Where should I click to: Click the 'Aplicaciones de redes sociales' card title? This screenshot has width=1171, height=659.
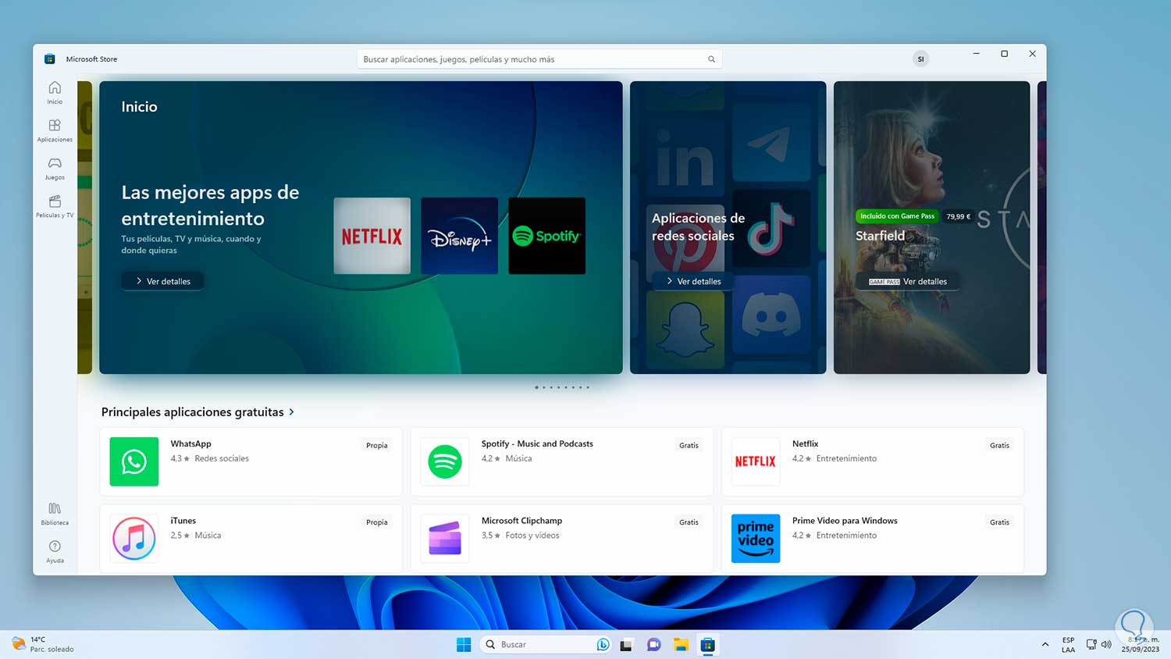click(698, 227)
